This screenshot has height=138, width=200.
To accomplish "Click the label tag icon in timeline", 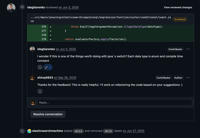I will point(22,131).
